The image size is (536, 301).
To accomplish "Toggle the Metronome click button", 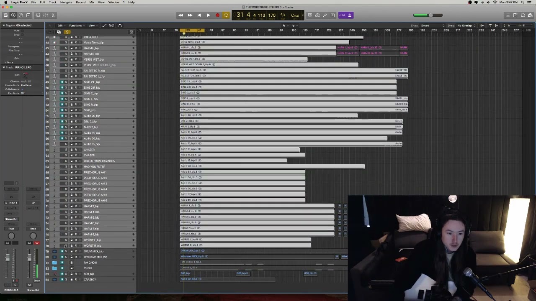I will click(350, 15).
